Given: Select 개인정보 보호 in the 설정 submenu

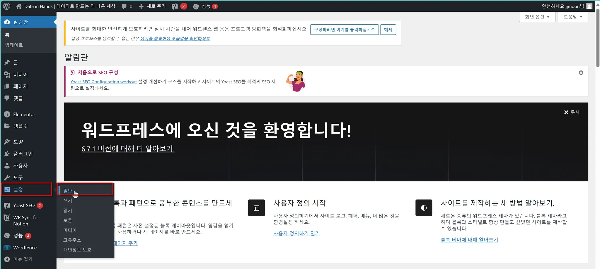Looking at the screenshot, I should tap(85, 250).
